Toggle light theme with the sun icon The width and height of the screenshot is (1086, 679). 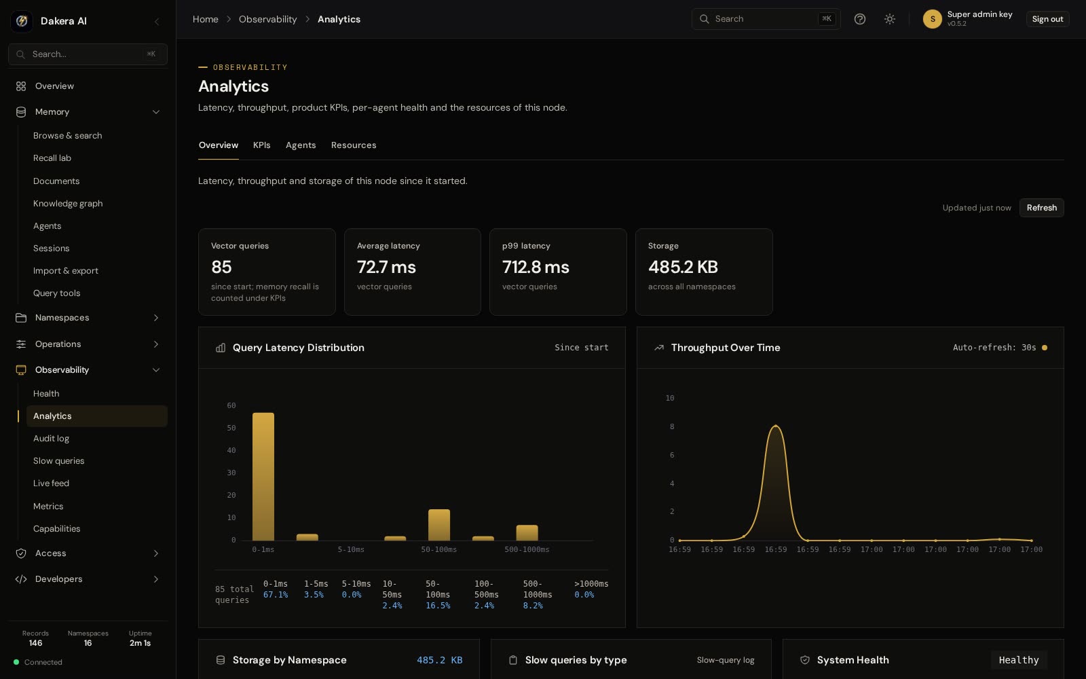pyautogui.click(x=890, y=19)
